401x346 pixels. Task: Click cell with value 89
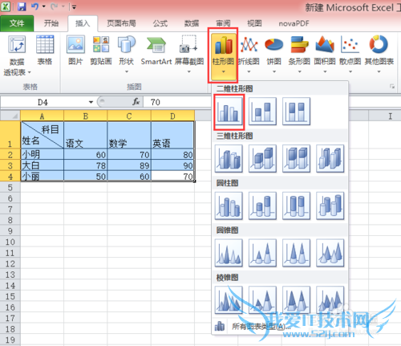click(129, 165)
